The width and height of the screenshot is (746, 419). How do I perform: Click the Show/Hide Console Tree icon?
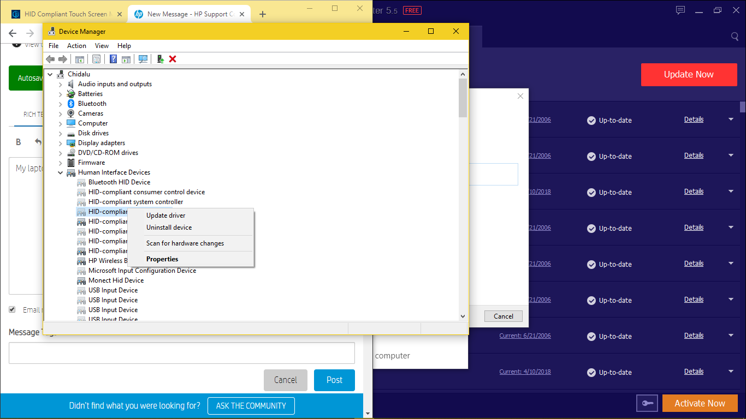point(80,59)
